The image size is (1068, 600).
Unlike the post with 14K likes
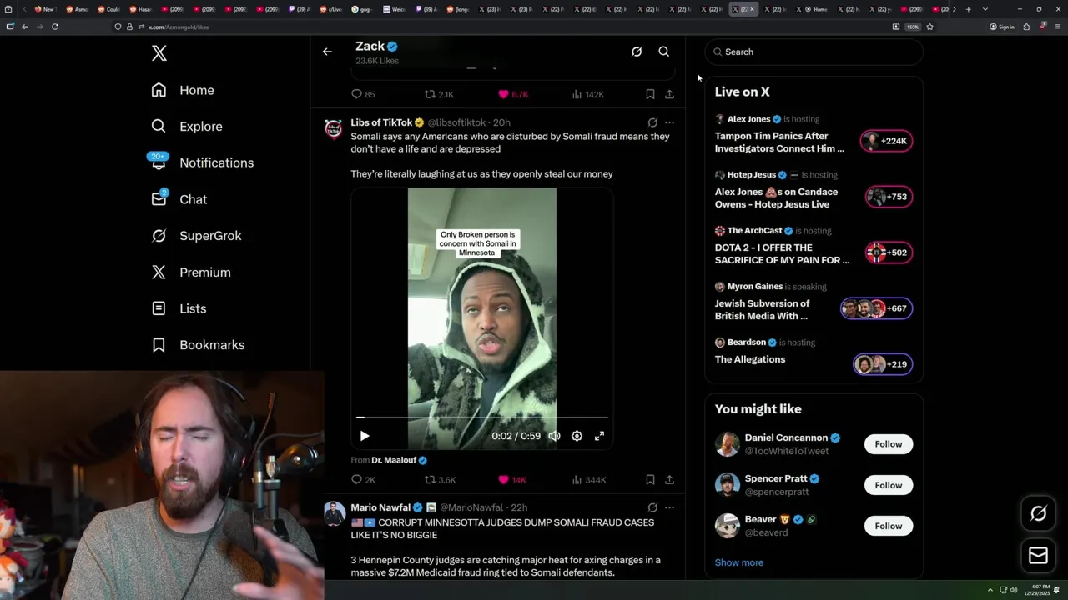pos(512,480)
